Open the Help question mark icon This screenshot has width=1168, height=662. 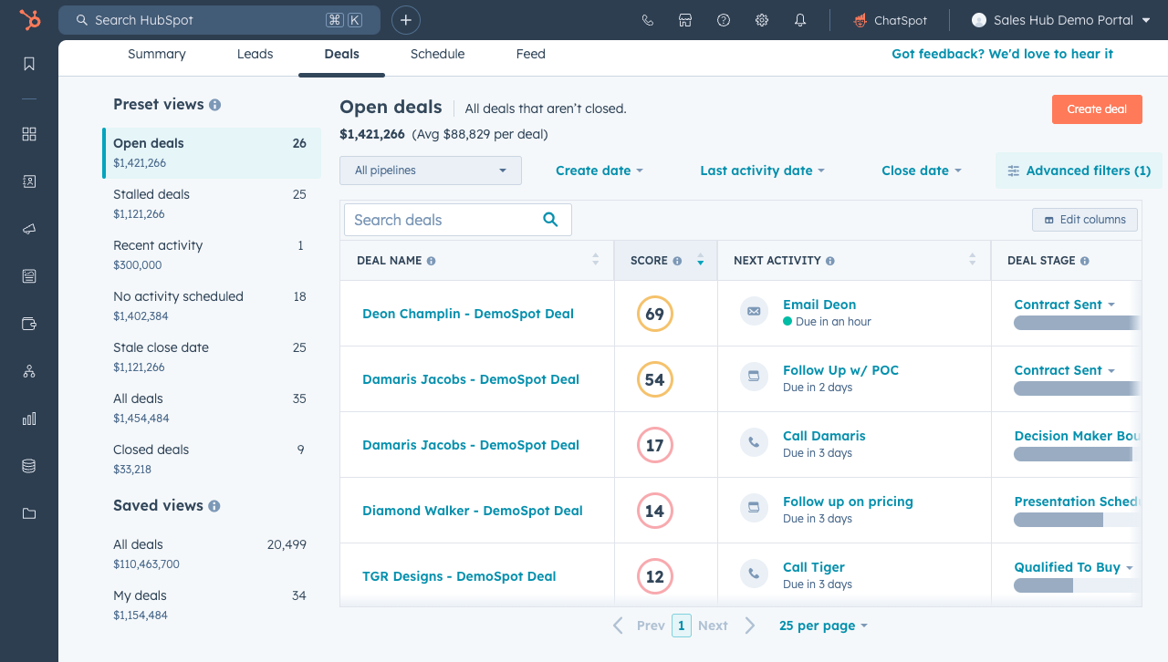pos(724,20)
